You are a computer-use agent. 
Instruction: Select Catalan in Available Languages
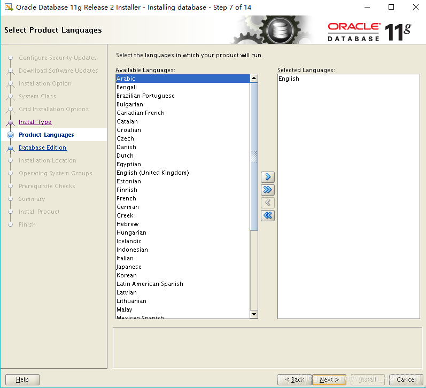click(183, 121)
